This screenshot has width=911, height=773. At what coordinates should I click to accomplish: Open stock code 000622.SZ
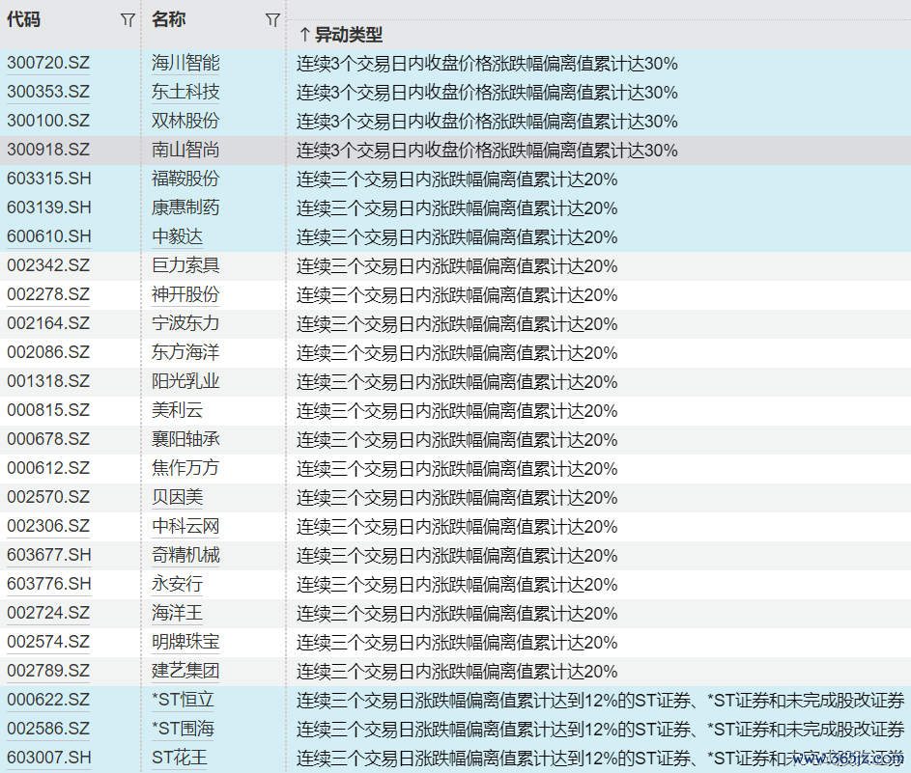[48, 700]
